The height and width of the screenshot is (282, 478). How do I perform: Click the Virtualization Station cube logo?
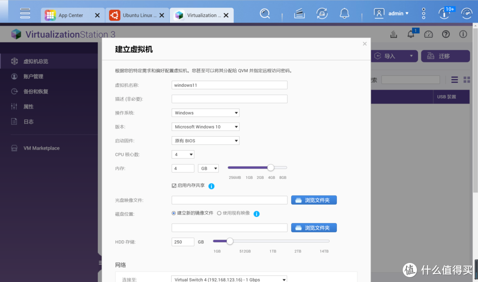point(16,34)
